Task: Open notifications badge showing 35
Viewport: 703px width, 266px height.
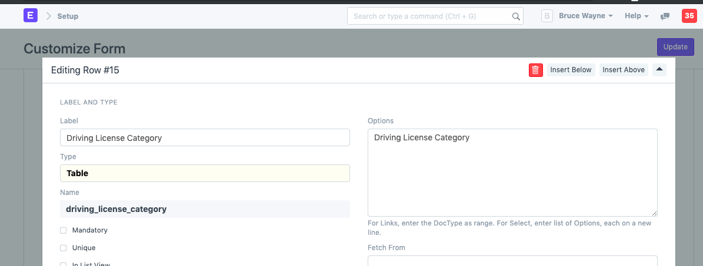Action: click(689, 16)
